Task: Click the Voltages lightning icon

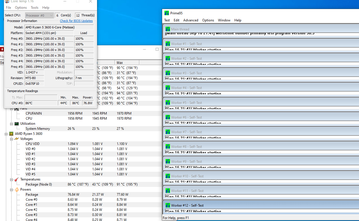Action: tap(17, 139)
